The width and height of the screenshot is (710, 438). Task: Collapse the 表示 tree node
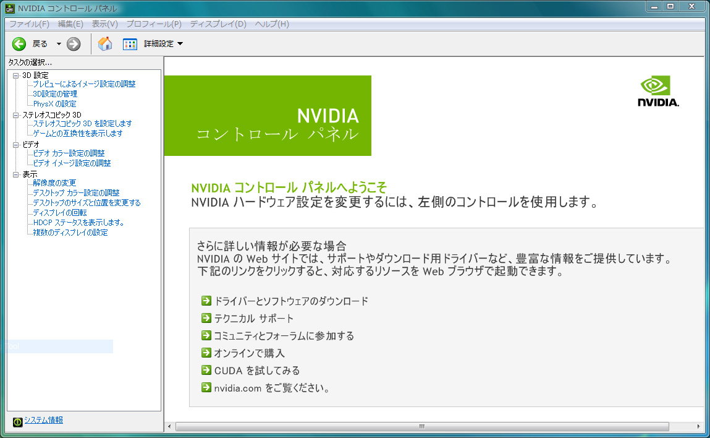click(x=16, y=174)
